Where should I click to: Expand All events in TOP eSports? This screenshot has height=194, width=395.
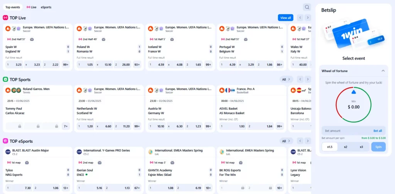pyautogui.click(x=286, y=141)
